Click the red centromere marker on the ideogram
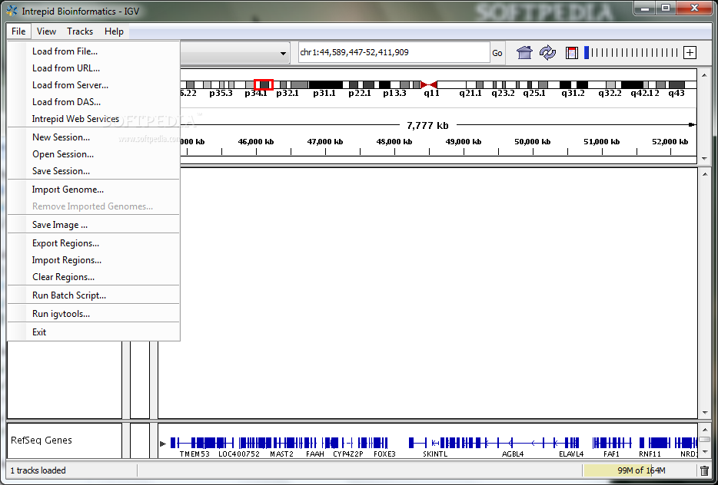The height and width of the screenshot is (485, 718). coord(429,84)
